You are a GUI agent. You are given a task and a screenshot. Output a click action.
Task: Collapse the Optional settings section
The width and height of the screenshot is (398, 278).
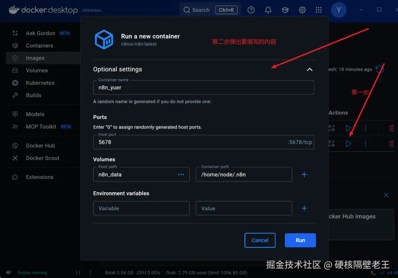pos(310,70)
